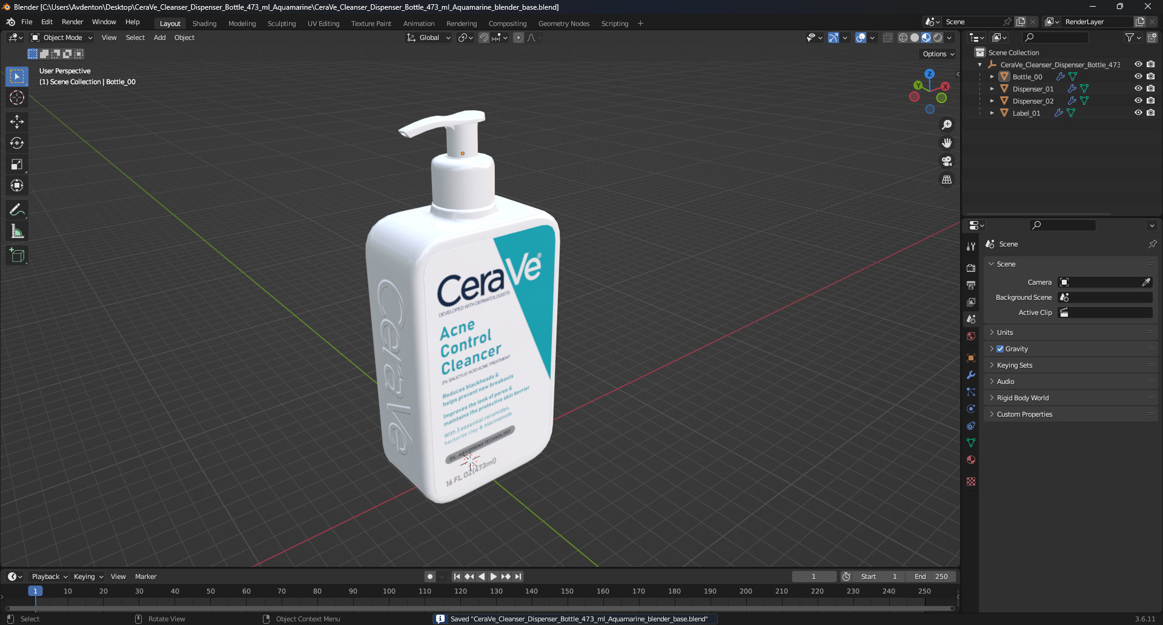Select the Add Cube tool

tap(17, 256)
